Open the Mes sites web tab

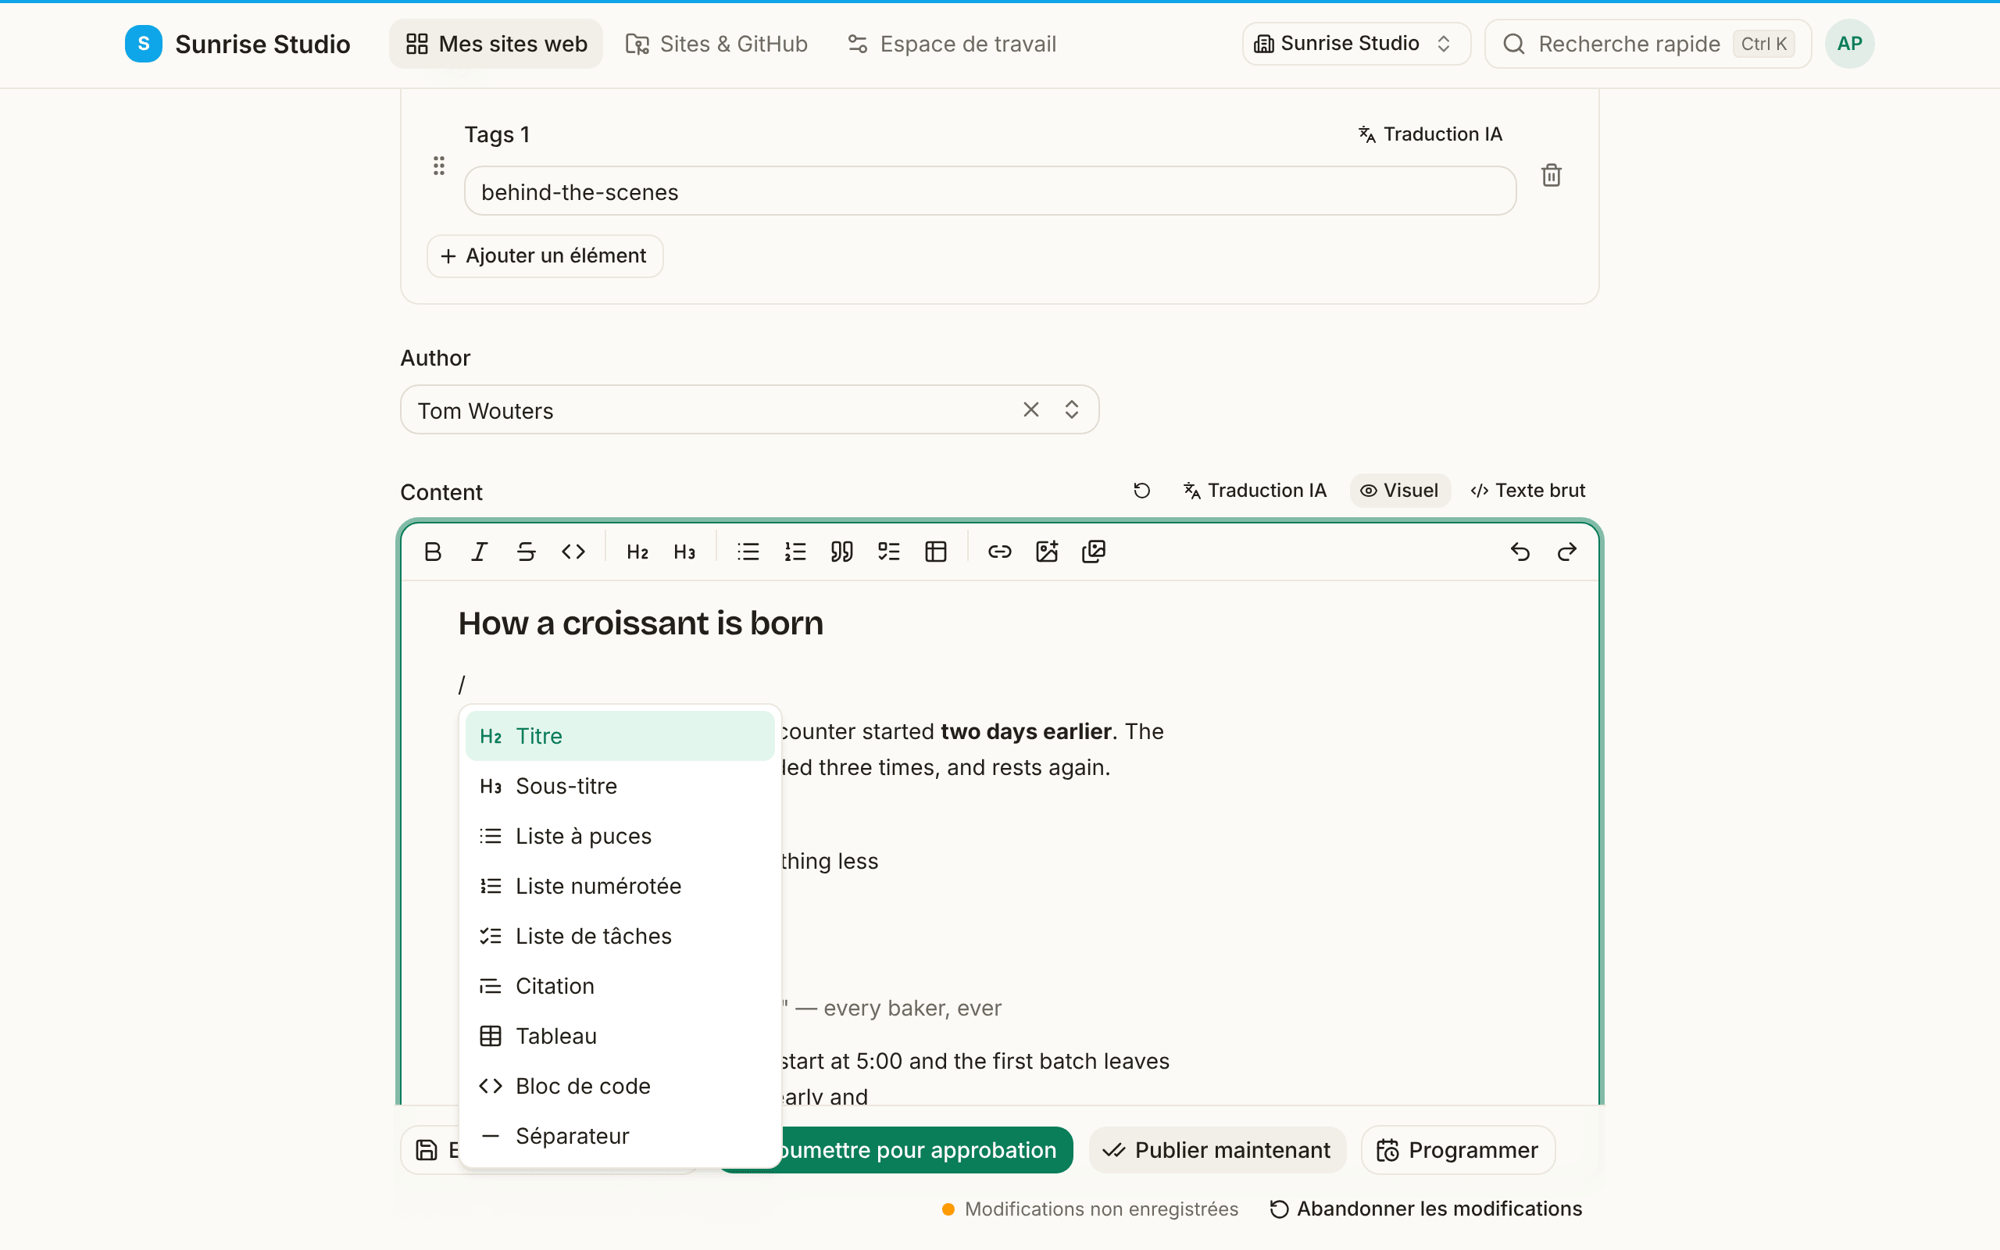tap(496, 44)
